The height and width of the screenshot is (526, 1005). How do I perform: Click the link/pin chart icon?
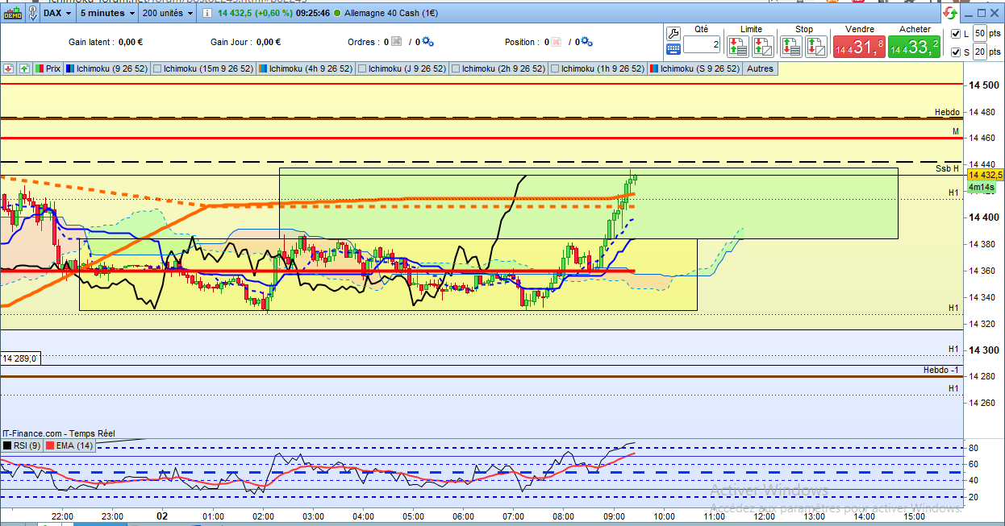[31, 13]
